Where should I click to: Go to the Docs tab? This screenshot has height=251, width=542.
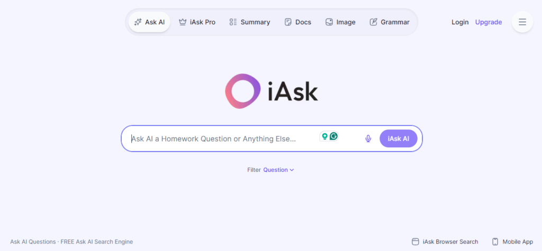click(x=298, y=22)
